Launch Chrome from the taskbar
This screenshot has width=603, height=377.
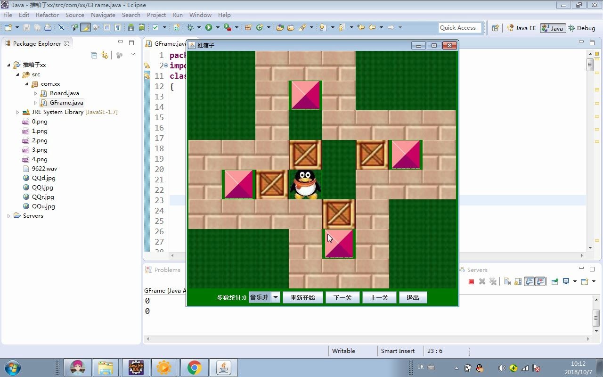(x=194, y=367)
